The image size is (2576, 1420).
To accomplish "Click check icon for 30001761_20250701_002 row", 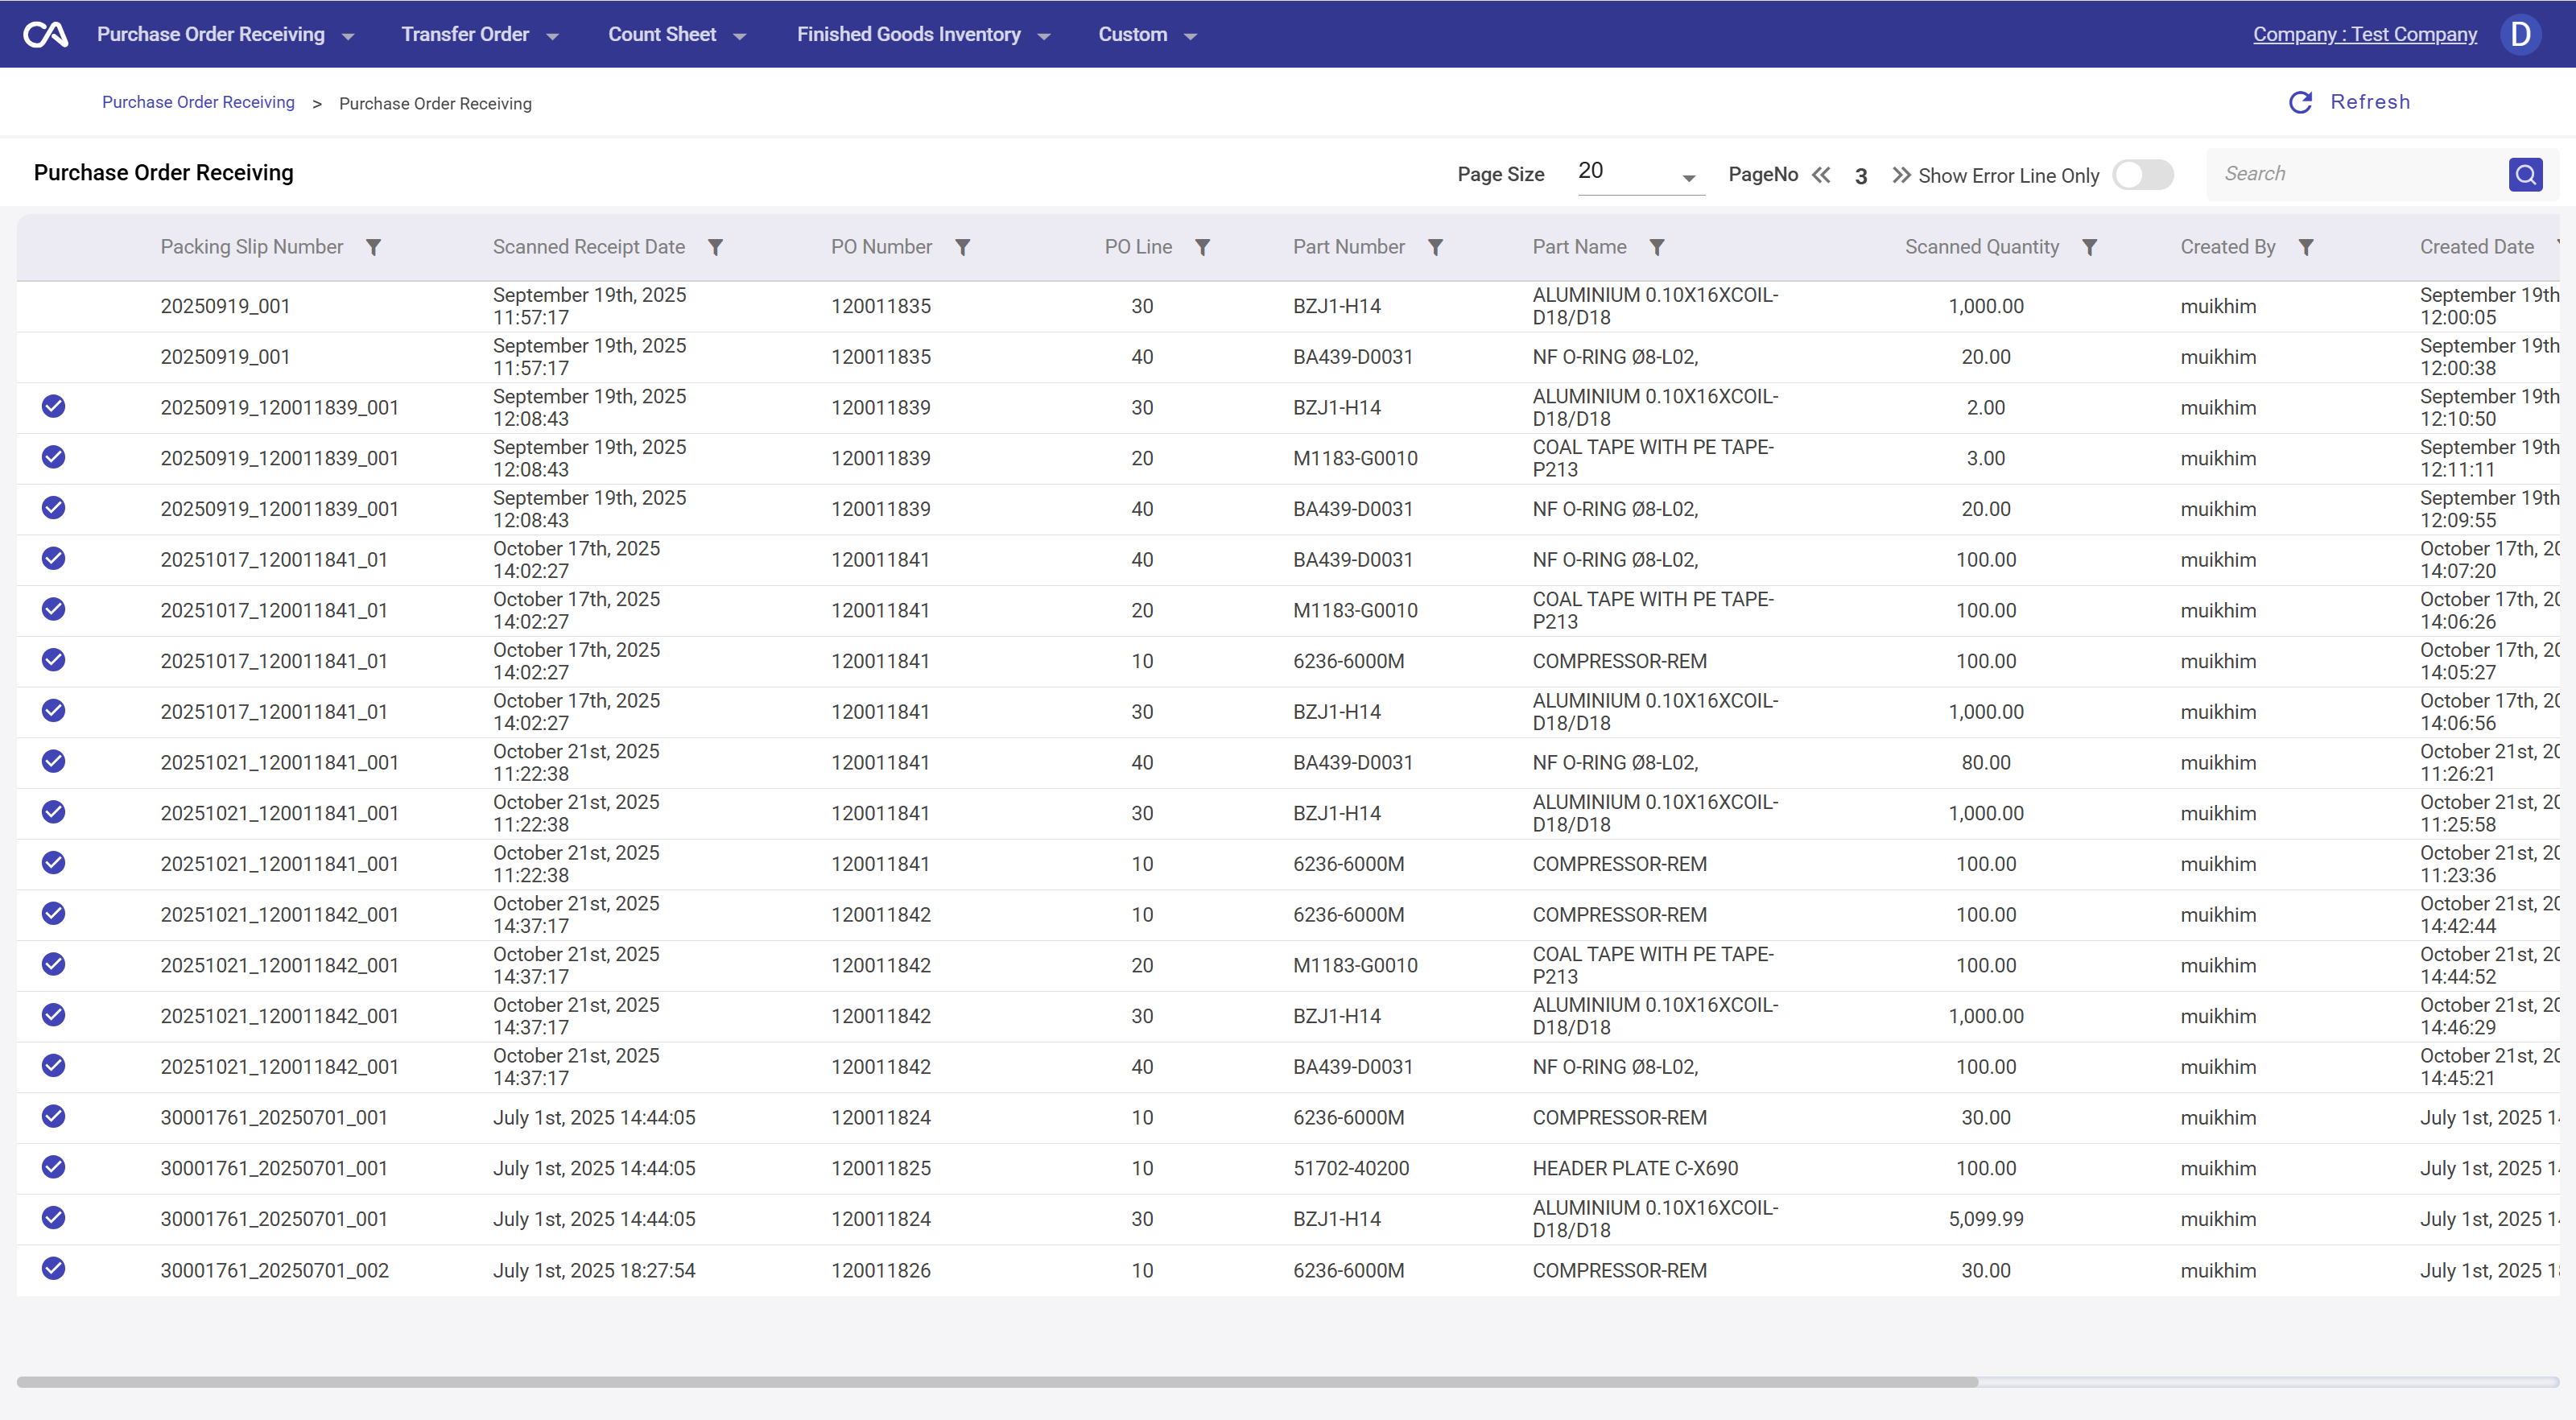I will click(54, 1268).
